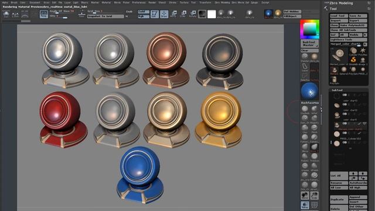Toggle the Rgb mode button
Screen dimensions: 375x211
coord(143,16)
